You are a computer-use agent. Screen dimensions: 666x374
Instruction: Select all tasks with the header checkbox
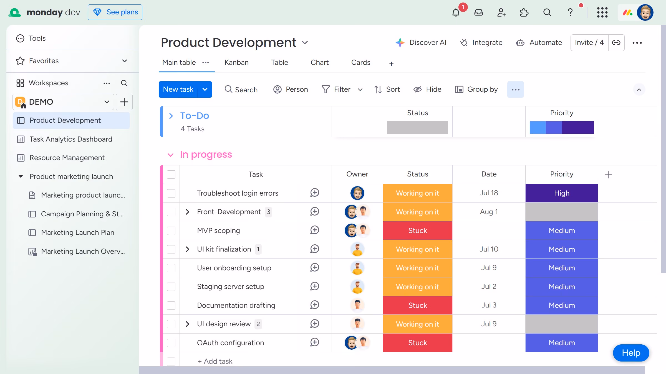click(171, 175)
